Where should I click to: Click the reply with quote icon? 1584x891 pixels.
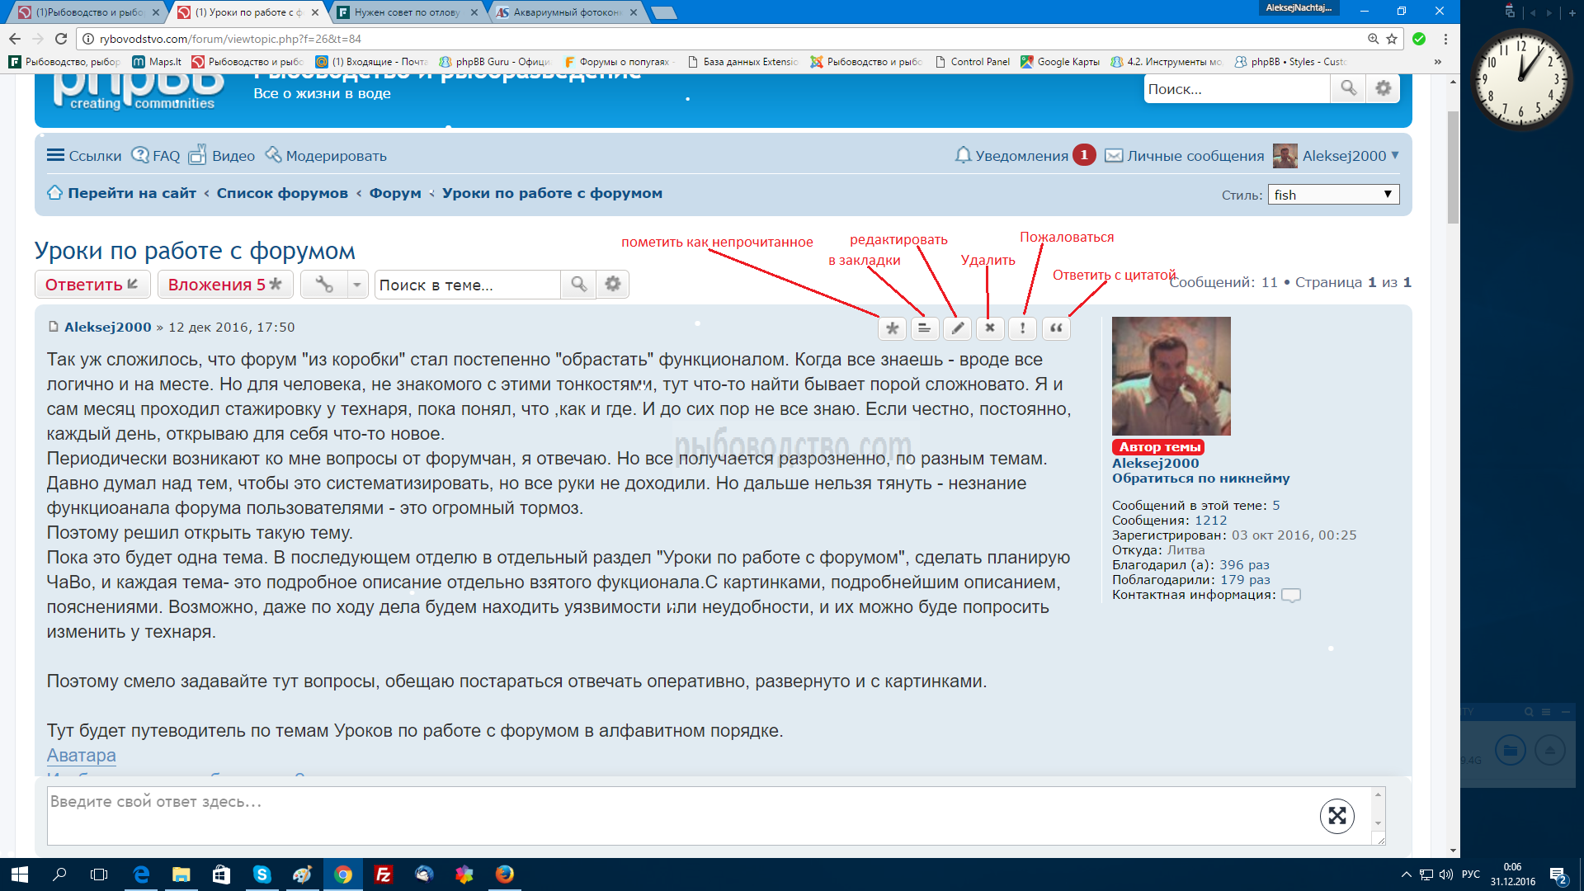click(x=1056, y=328)
